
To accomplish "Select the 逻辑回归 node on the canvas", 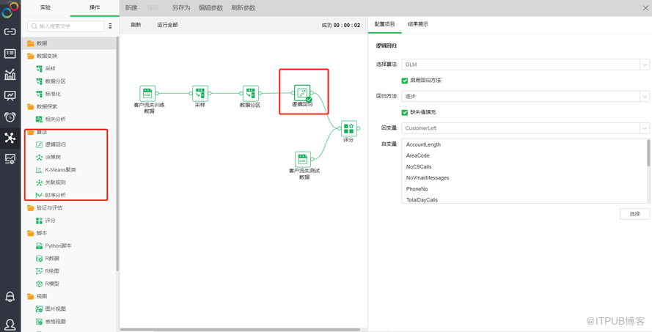I will tap(302, 93).
